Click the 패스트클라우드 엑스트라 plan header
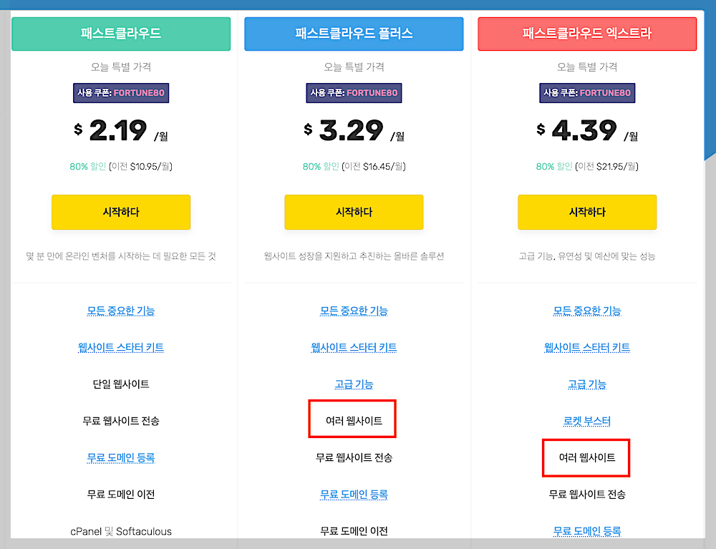Image resolution: width=716 pixels, height=549 pixels. [587, 33]
